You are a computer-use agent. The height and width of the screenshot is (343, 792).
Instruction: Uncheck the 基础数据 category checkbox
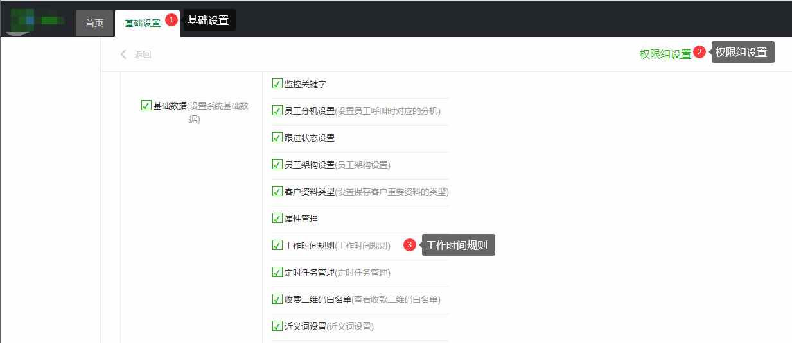(x=146, y=106)
